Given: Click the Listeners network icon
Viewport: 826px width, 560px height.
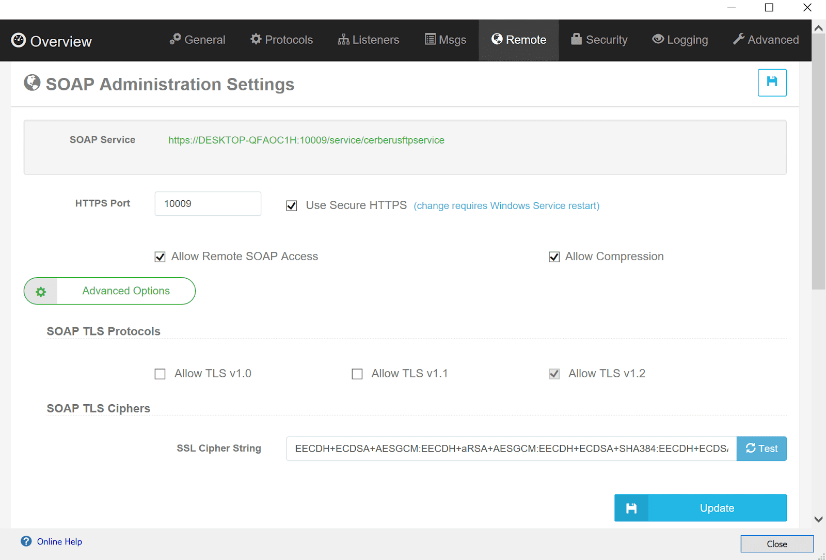Looking at the screenshot, I should coord(343,39).
